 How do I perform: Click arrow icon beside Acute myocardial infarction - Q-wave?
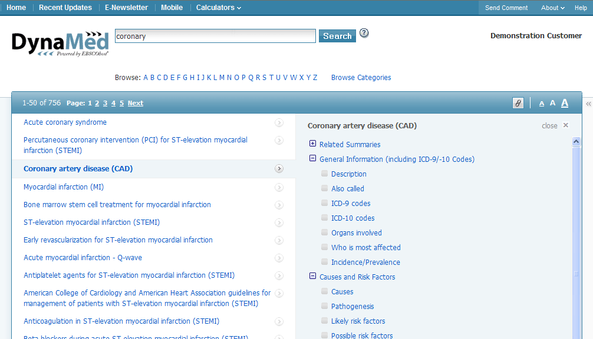(279, 258)
